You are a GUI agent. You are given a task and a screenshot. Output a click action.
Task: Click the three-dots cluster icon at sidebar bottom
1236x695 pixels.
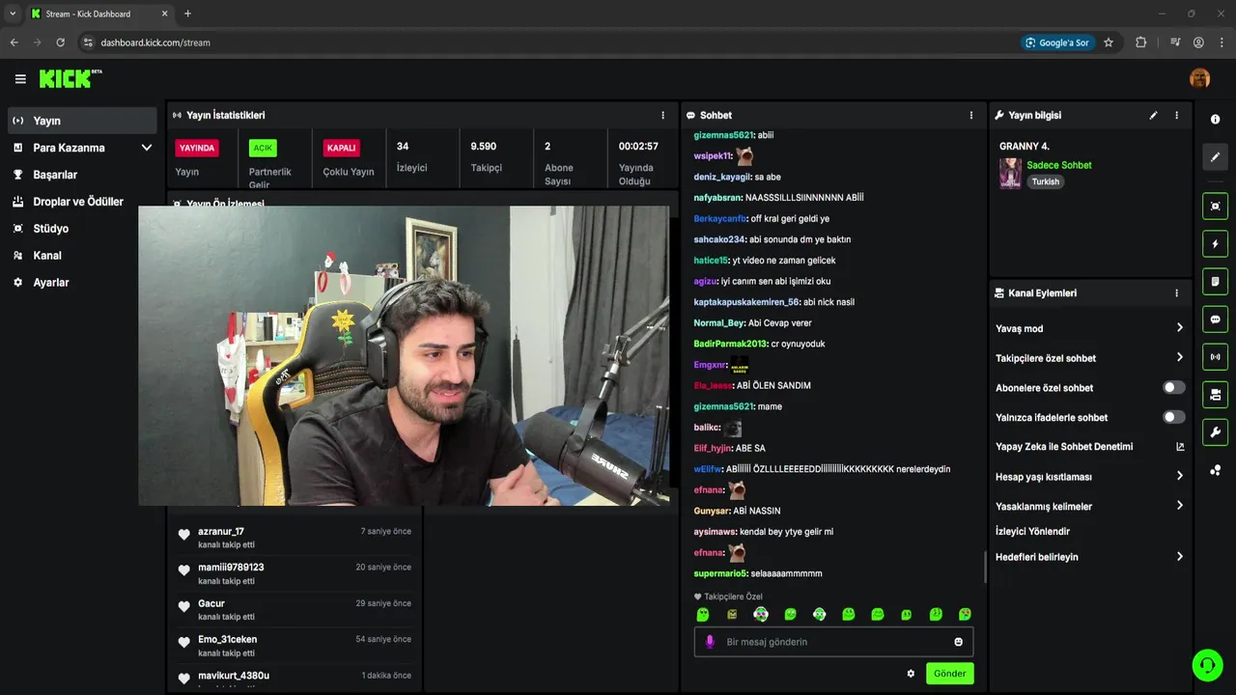(1215, 470)
